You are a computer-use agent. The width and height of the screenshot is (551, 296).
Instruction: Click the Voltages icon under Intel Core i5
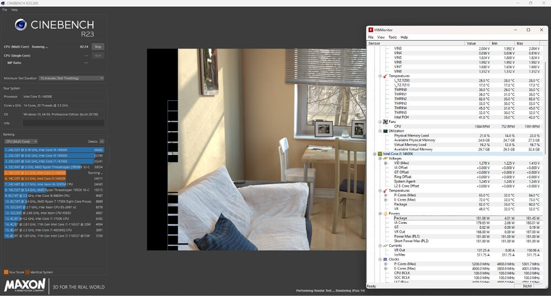[x=385, y=159]
